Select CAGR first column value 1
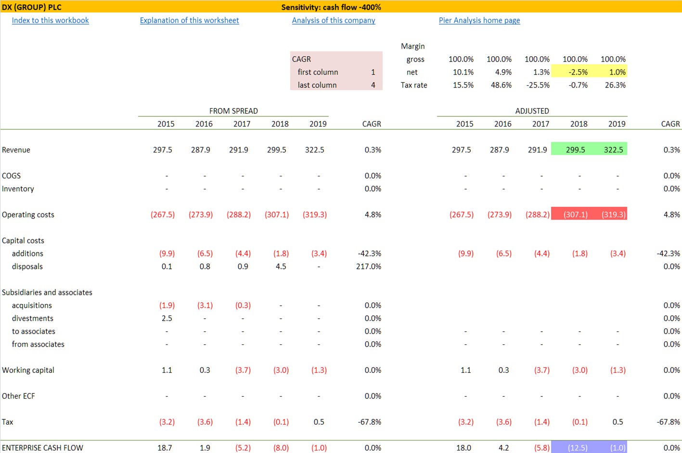The height and width of the screenshot is (453, 682). pos(373,72)
